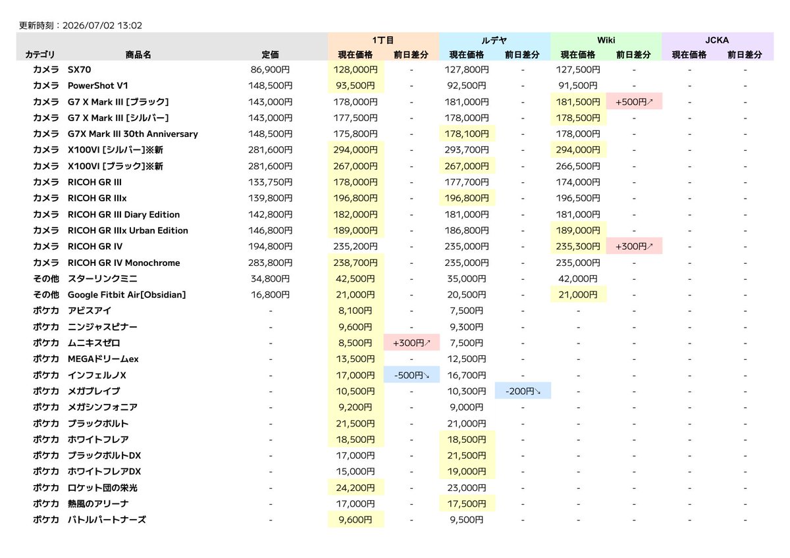
Task: Click the 定価 column header
Action: point(270,55)
